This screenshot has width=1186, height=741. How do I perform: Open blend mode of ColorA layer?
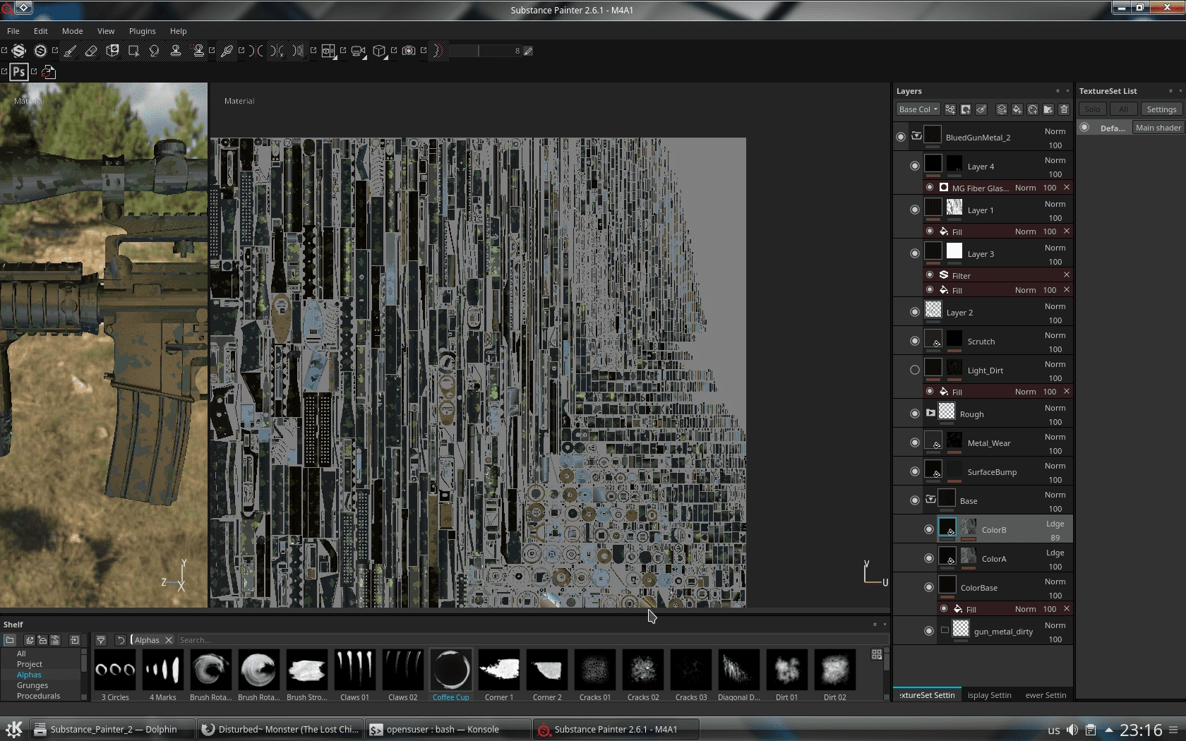click(1055, 553)
